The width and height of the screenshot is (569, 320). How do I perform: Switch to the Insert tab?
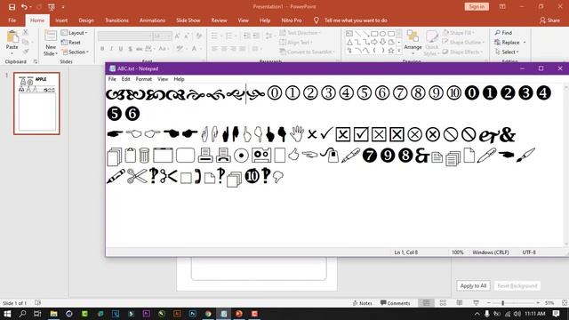(x=61, y=20)
